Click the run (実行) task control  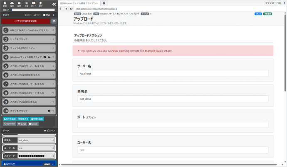(28, 15)
